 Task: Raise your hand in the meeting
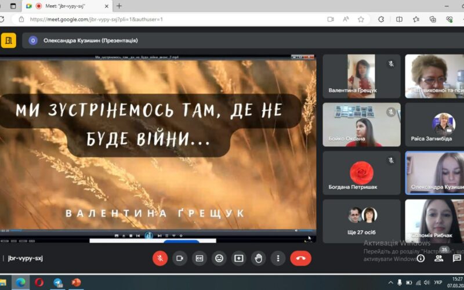coord(259,258)
